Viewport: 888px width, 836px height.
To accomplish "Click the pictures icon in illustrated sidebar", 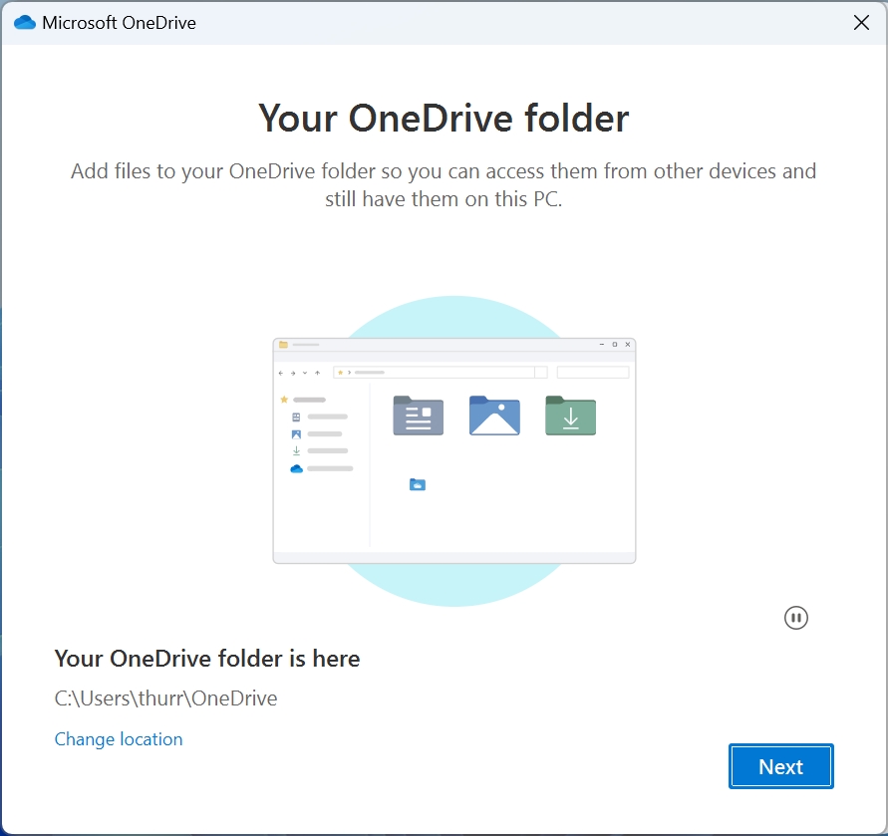I will point(296,434).
